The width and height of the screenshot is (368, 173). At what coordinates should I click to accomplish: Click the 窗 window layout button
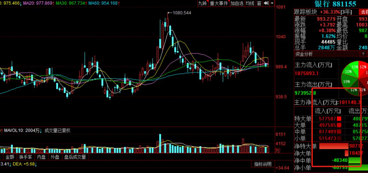point(259,3)
